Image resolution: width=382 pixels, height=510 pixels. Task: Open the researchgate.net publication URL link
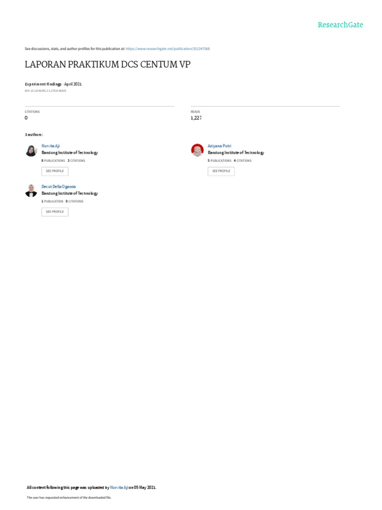pos(168,49)
